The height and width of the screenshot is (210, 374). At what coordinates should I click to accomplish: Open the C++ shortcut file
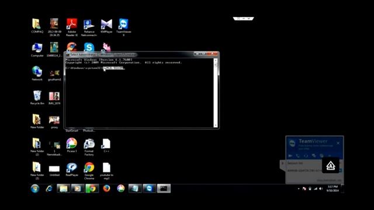coord(106,145)
